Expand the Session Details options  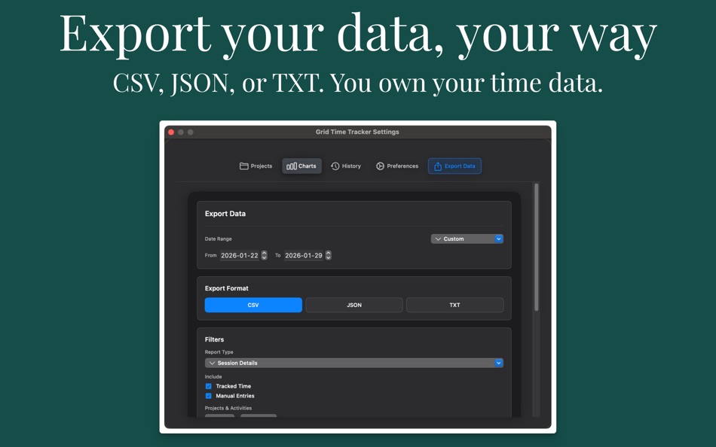coord(354,363)
